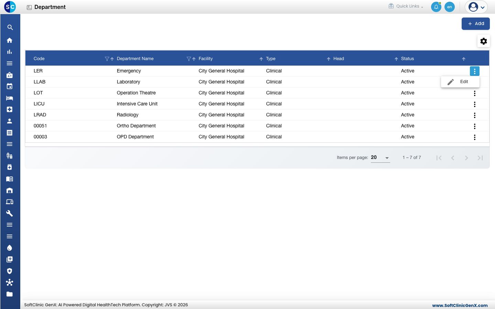
Task: Open row actions for Ortho Department
Action: pos(475,126)
